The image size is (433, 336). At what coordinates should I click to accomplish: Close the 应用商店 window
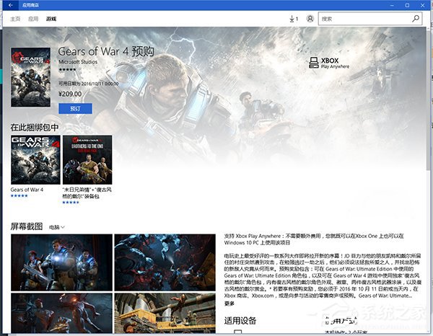pos(422,5)
